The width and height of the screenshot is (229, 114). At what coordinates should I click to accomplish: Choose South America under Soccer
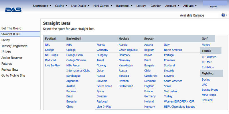click(x=173, y=81)
